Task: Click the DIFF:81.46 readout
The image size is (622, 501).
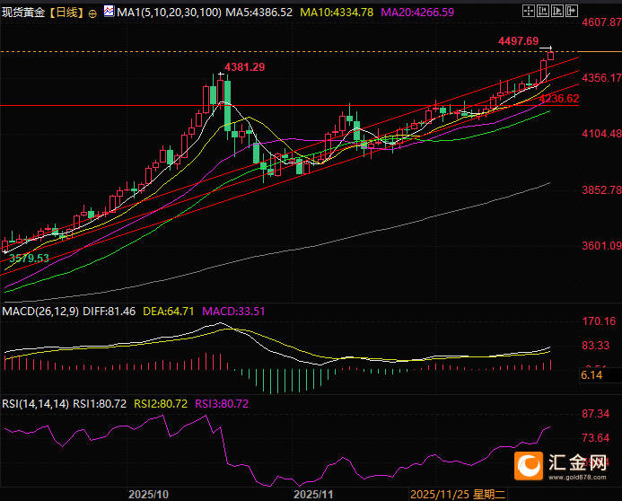Action: pos(110,312)
